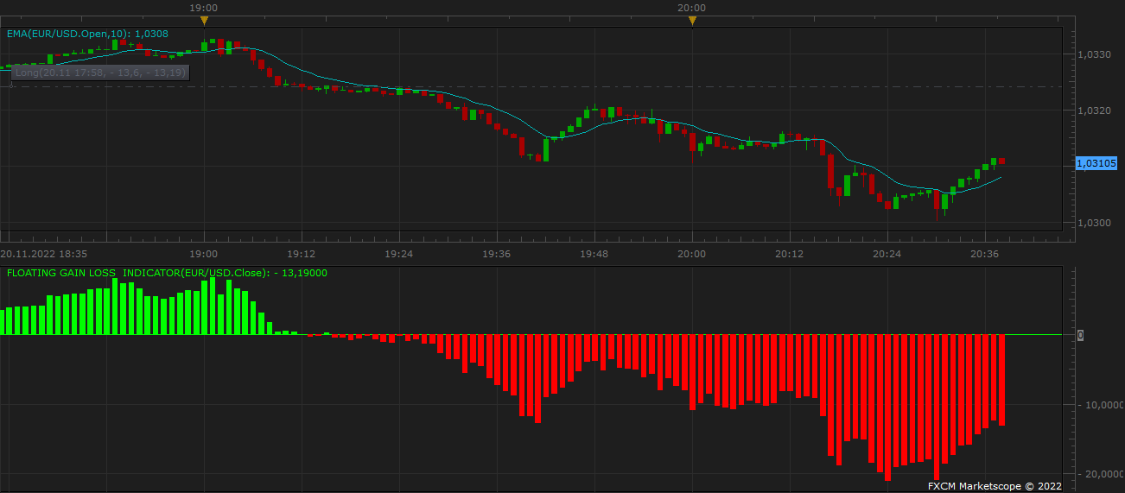This screenshot has width=1125, height=493.
Task: Click the orange 20:00 hour marker triangle
Action: pyautogui.click(x=692, y=20)
